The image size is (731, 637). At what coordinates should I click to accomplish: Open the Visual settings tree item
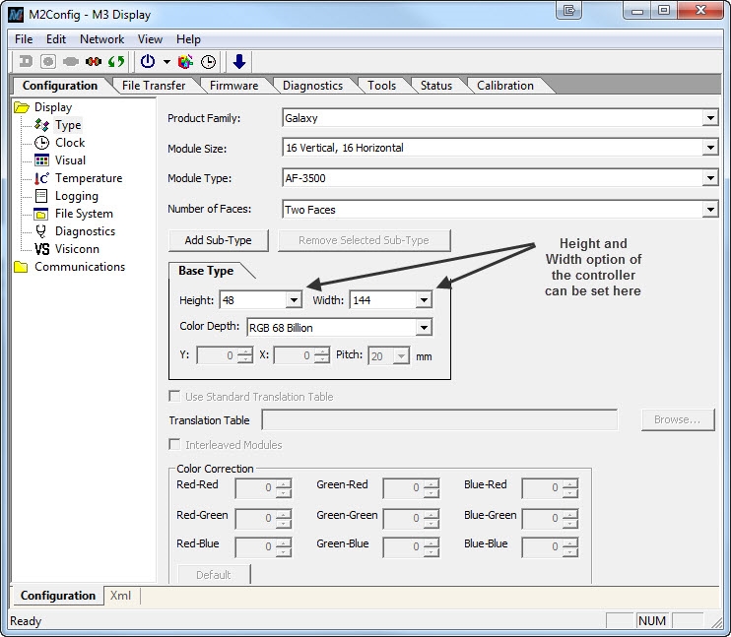click(69, 160)
